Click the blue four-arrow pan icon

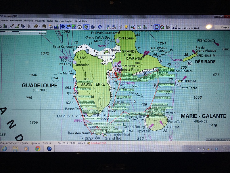[100, 27]
